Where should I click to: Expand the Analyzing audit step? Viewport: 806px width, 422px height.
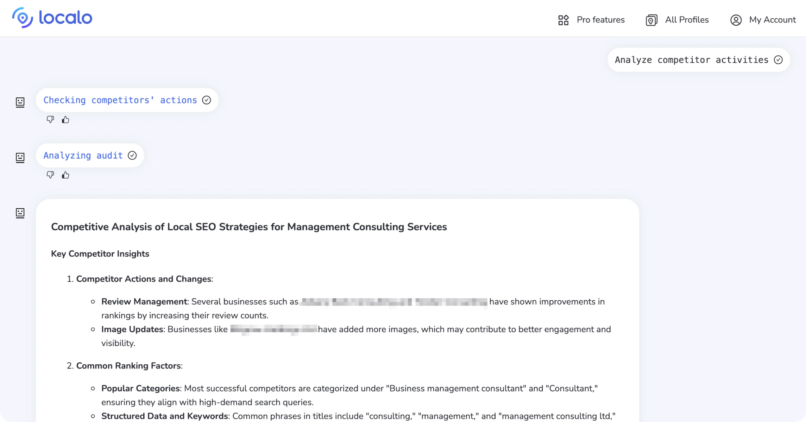point(83,155)
